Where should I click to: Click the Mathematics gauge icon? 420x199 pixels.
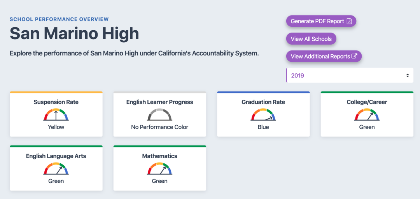coord(160,168)
